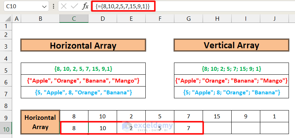The image size is (295, 138).
Task: Select column I header
Action: click(x=246, y=19)
